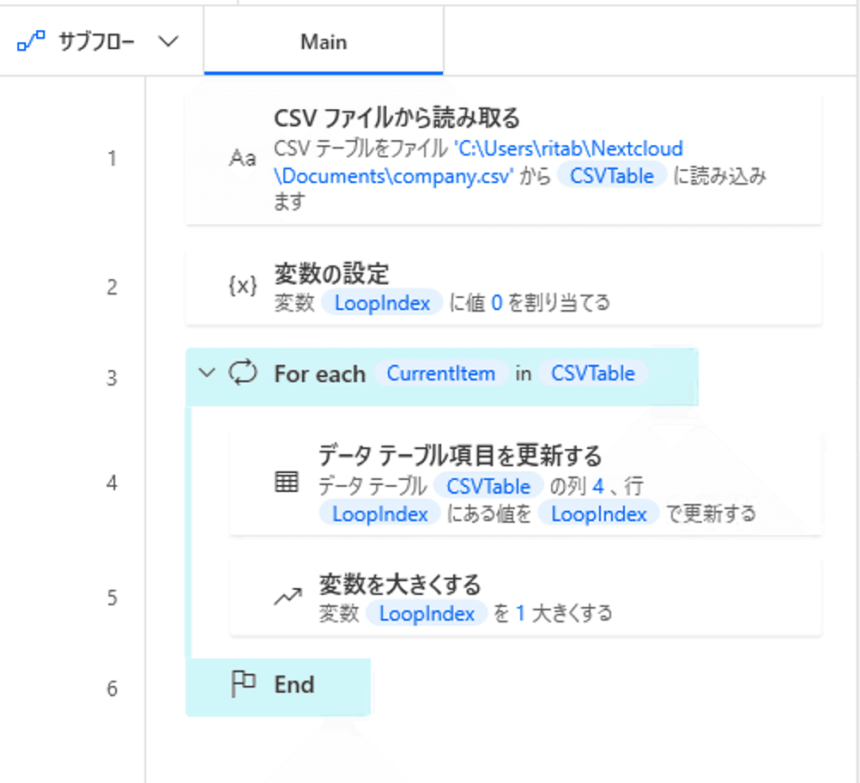860x783 pixels.
Task: Click the End flag icon
Action: (x=244, y=684)
